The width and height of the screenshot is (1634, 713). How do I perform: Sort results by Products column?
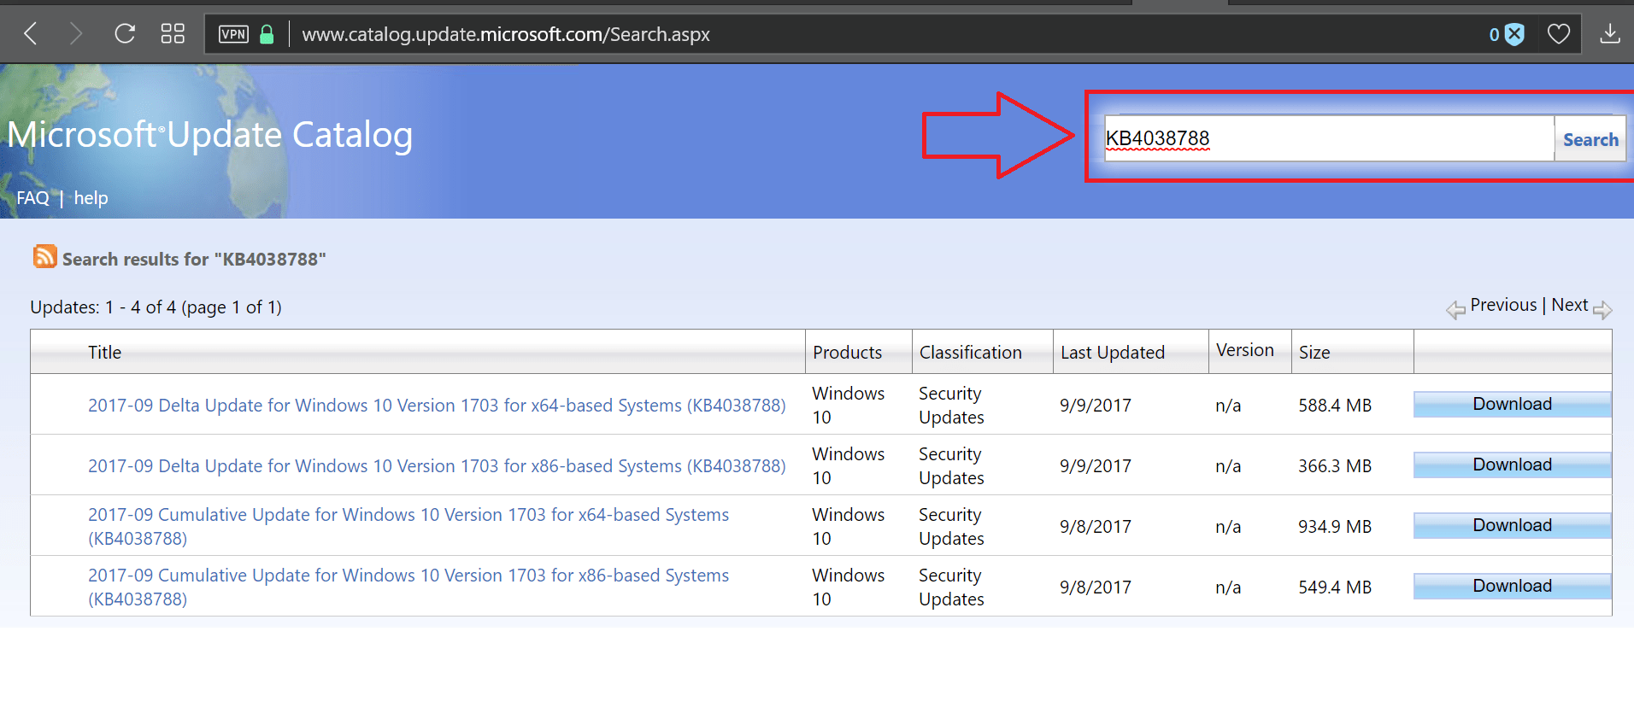(847, 353)
